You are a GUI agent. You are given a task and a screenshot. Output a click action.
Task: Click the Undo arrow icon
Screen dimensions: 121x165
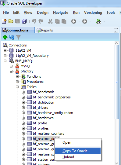[34, 21]
